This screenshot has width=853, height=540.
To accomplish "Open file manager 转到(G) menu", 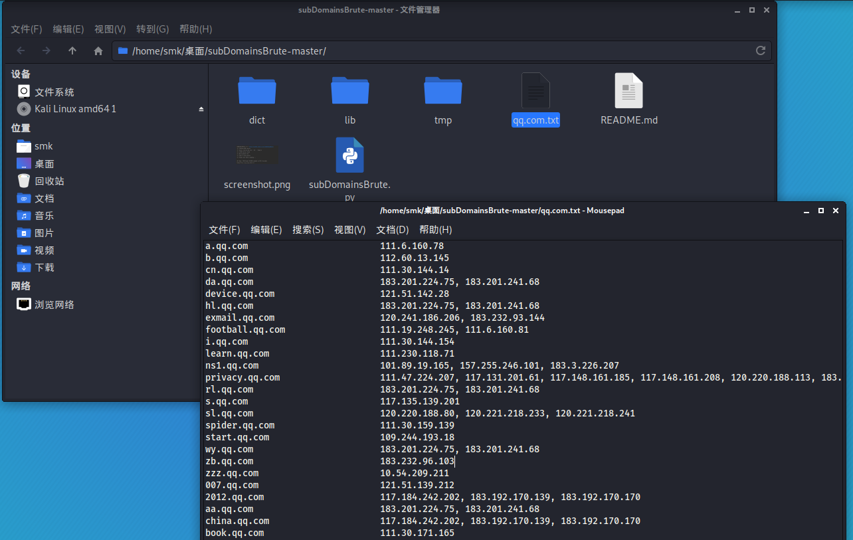I will pos(153,29).
